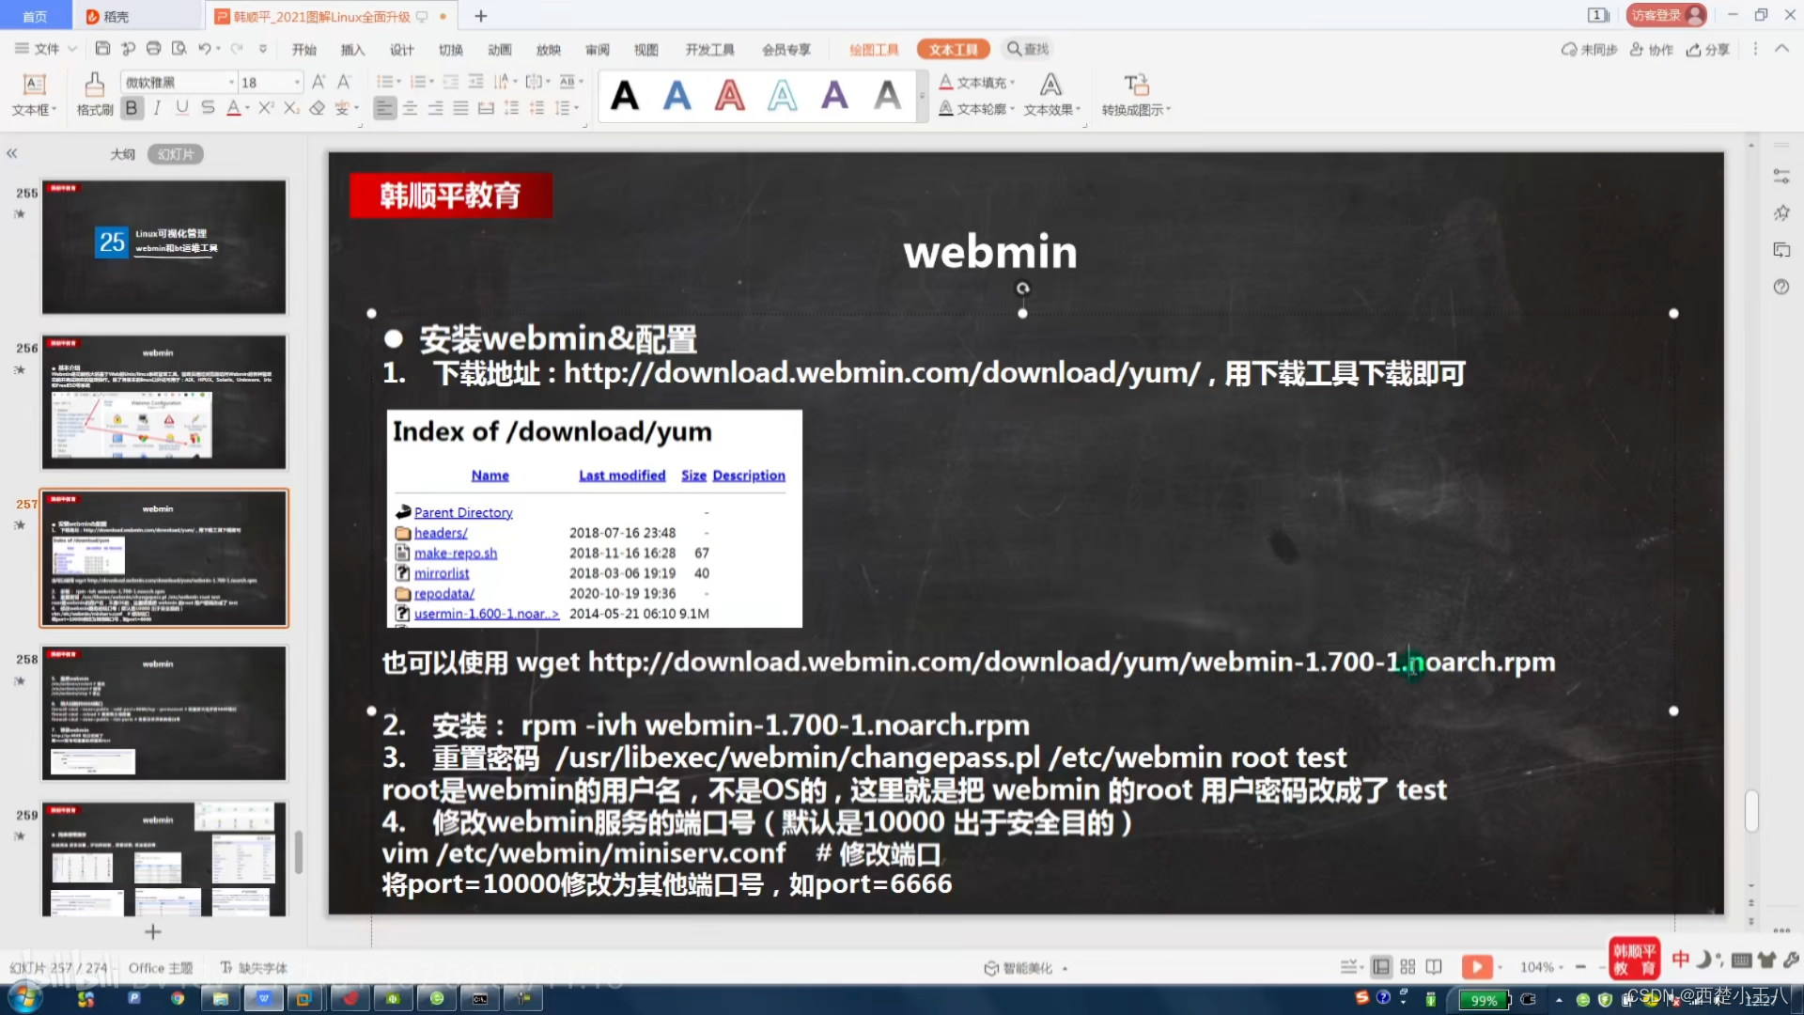Start slideshow from the status bar play button
Screen dimensions: 1804x1015
(x=1478, y=966)
